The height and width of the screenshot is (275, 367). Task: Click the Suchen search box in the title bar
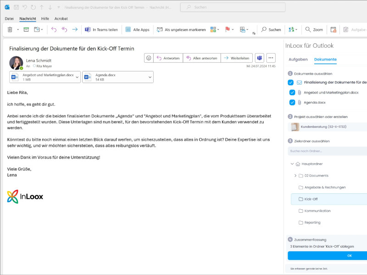pos(233,7)
